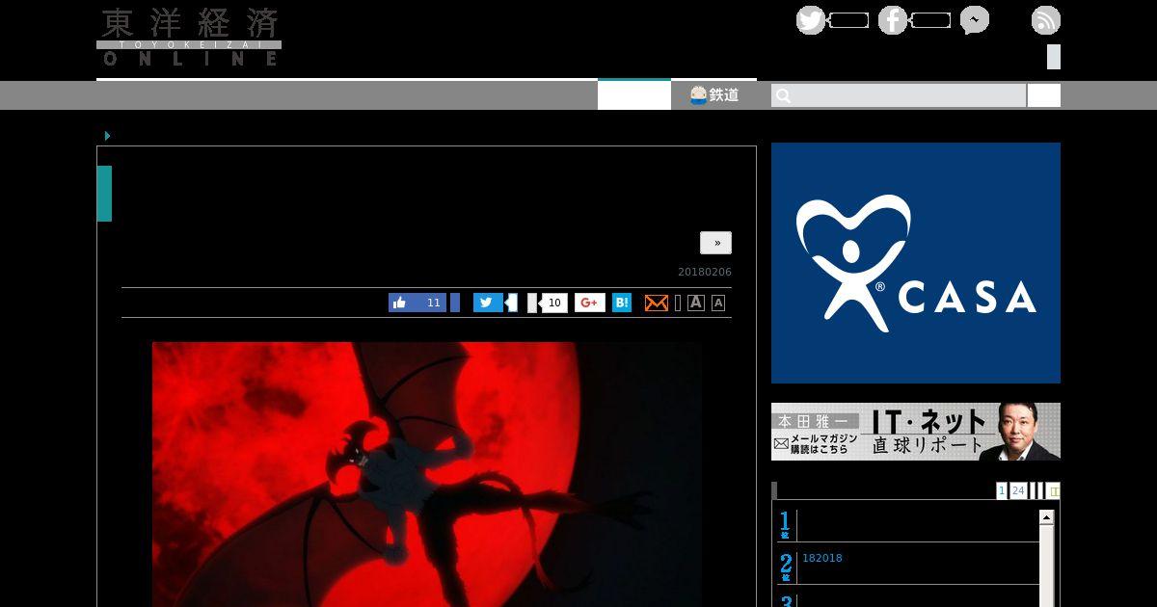This screenshot has height=607, width=1157.
Task: Open the red moon Devilman article image
Action: point(427,474)
